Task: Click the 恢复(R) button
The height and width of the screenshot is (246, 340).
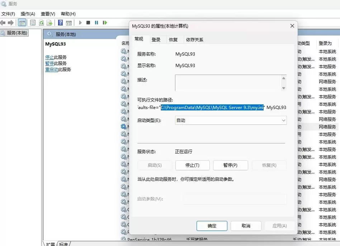Action: [269, 165]
